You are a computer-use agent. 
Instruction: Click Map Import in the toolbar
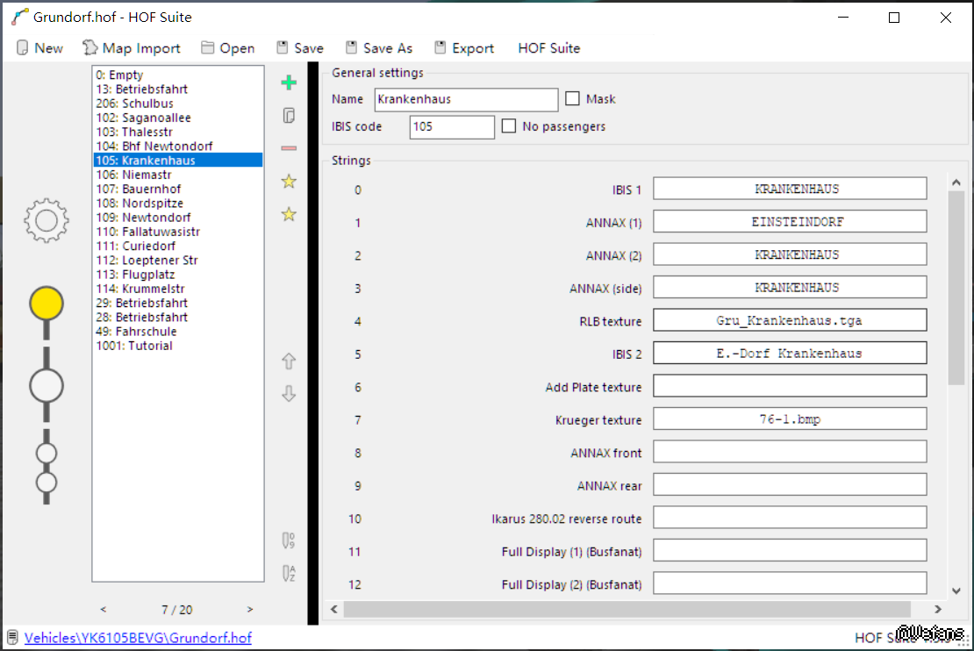pyautogui.click(x=132, y=48)
